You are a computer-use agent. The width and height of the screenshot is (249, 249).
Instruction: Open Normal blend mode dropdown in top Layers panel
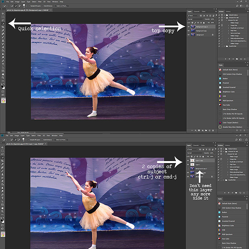195,19
